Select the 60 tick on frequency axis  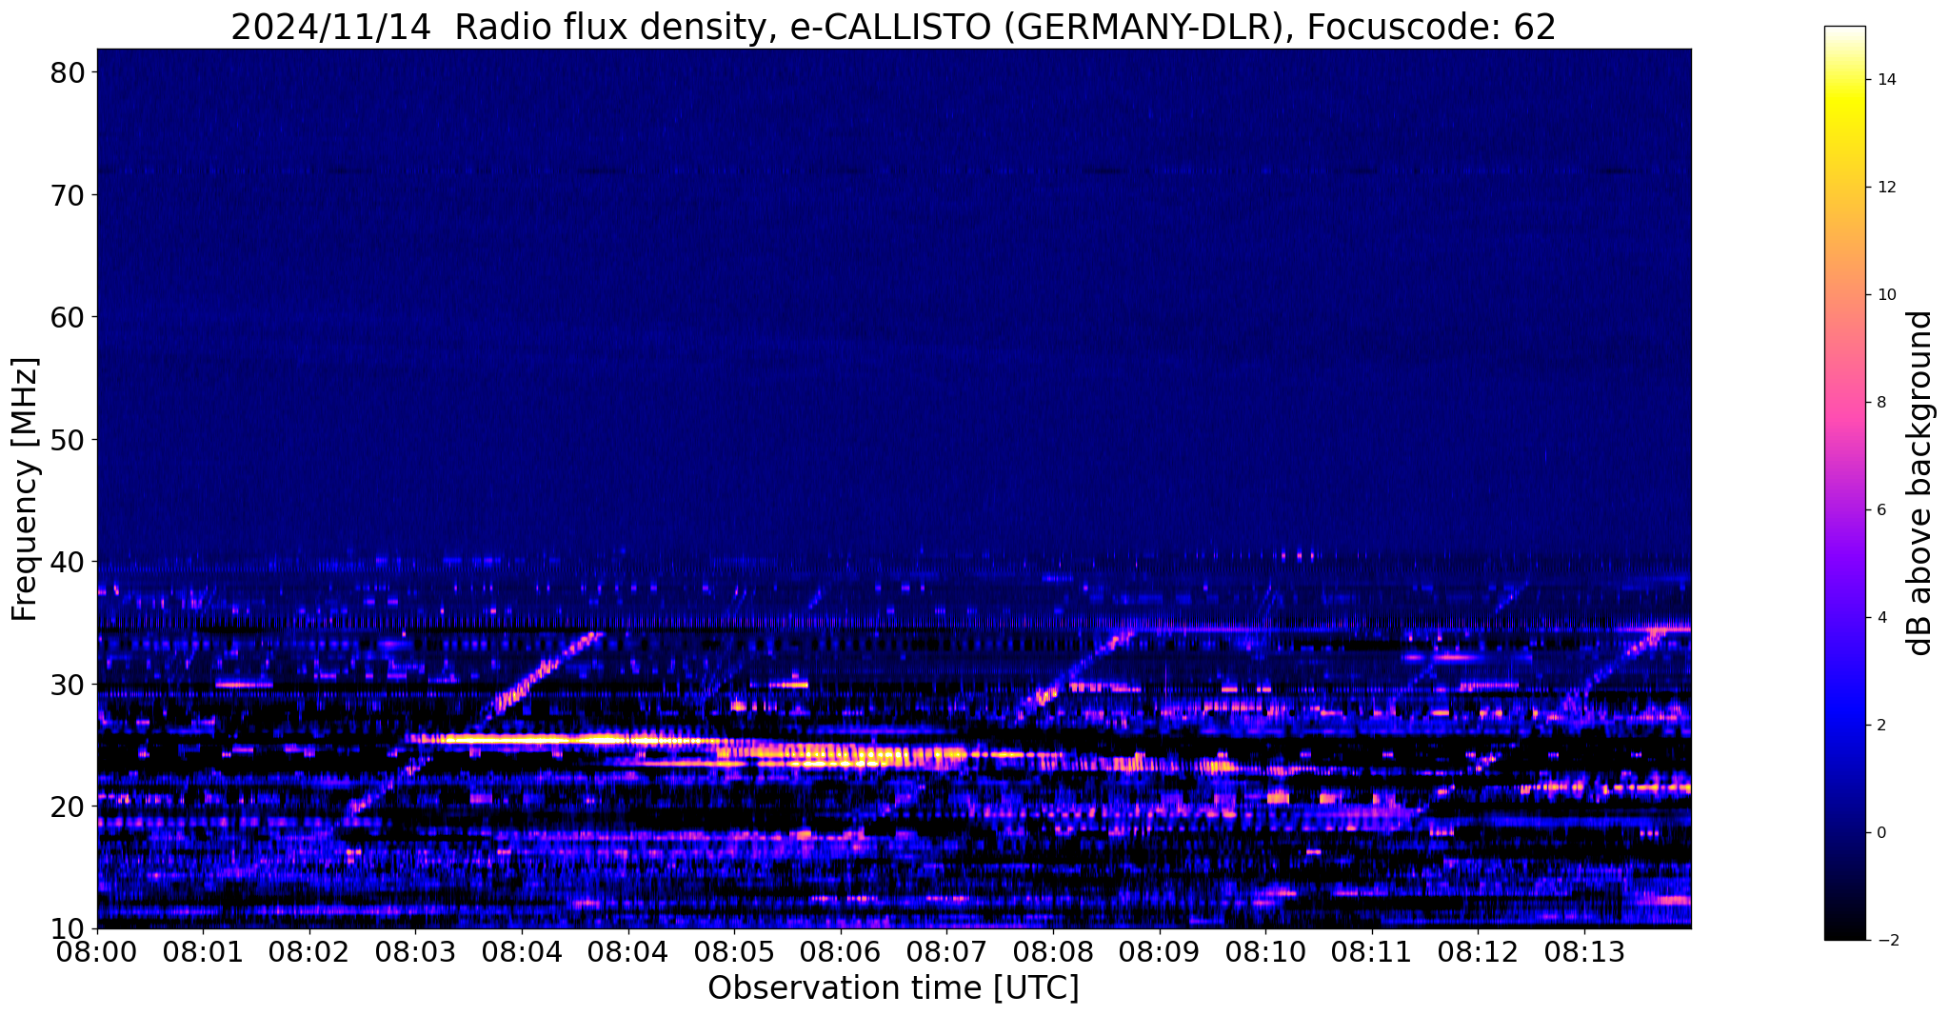pos(67,317)
